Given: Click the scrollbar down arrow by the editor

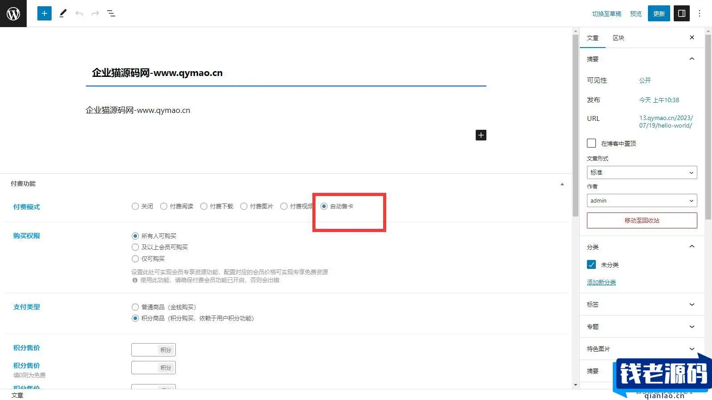Looking at the screenshot, I should 575,385.
